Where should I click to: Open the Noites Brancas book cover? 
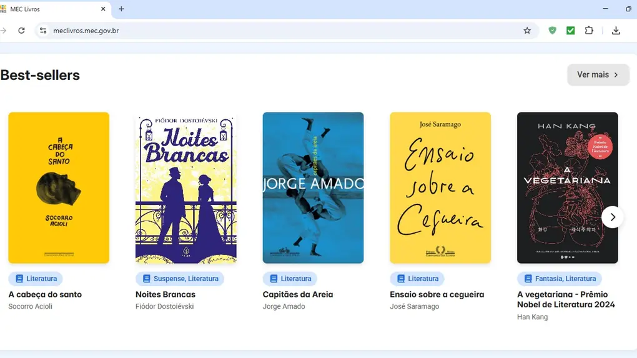[186, 187]
